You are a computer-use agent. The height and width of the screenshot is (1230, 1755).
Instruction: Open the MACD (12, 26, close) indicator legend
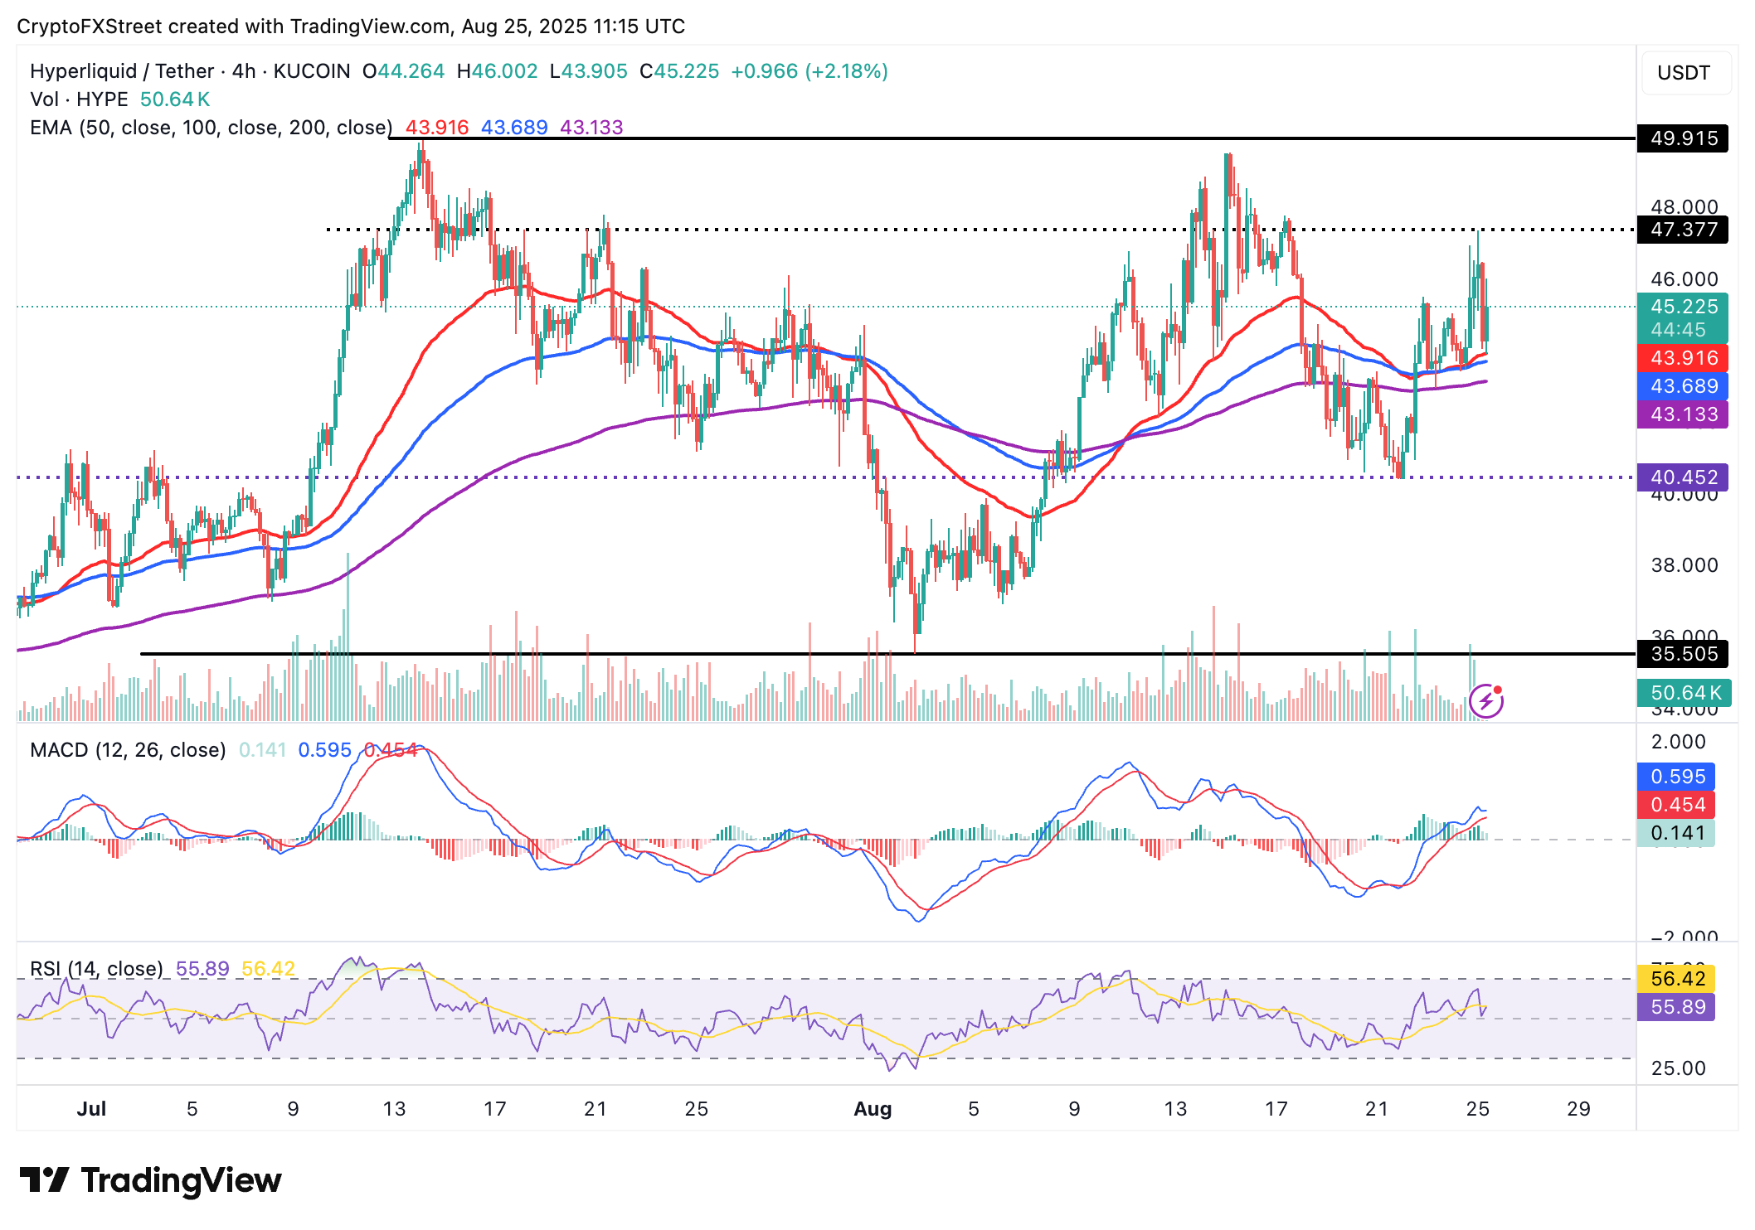pyautogui.click(x=128, y=750)
